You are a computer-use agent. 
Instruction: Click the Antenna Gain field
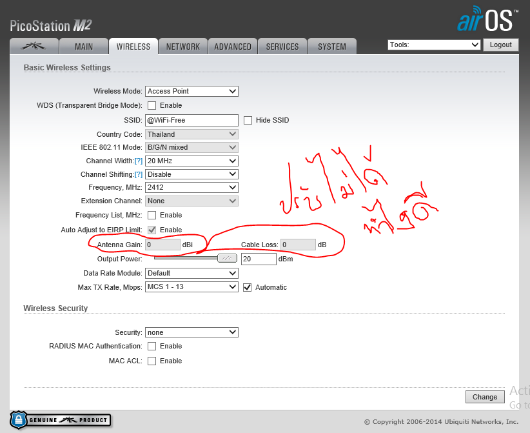(x=162, y=245)
